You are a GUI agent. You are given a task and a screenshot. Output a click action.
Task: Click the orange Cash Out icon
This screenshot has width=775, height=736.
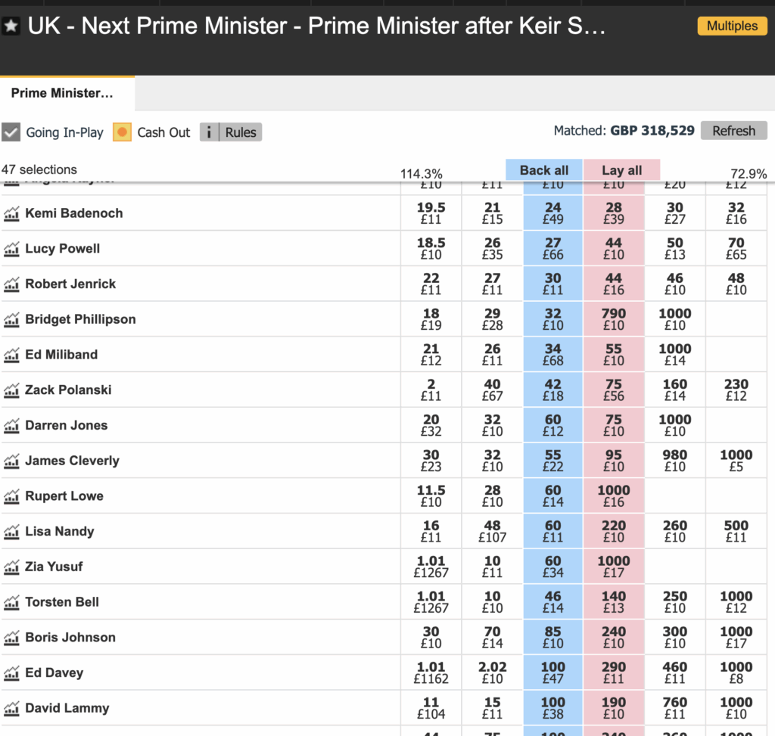pyautogui.click(x=122, y=132)
